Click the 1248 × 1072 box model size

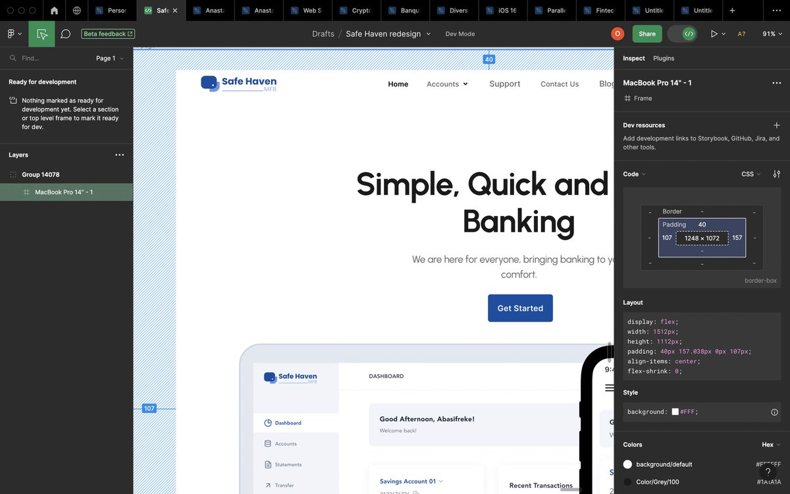pos(702,238)
